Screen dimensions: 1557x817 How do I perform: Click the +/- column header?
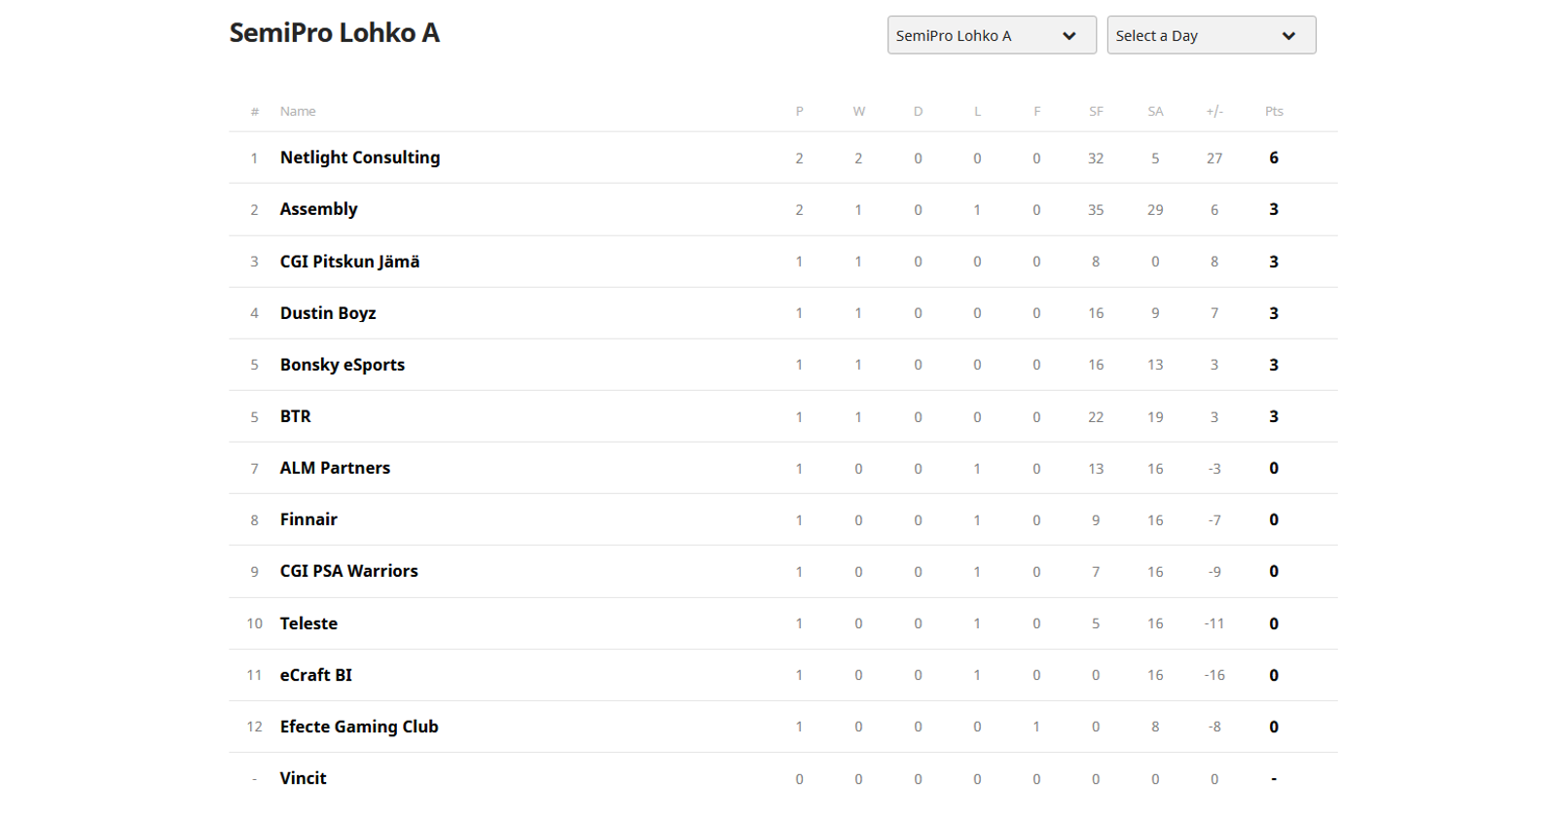tap(1214, 112)
